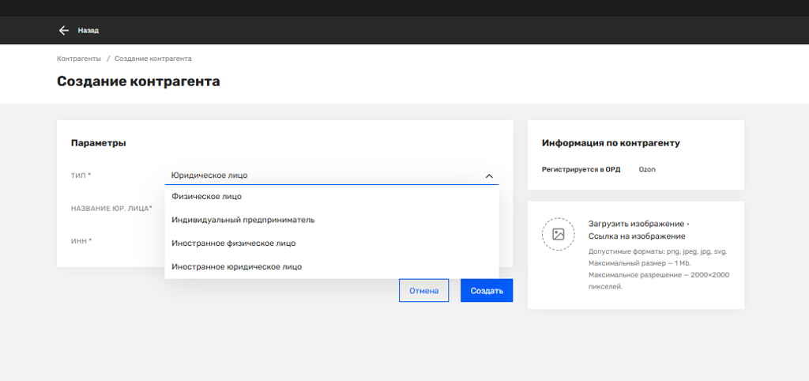The image size is (809, 381).
Task: Click the Регистрируется в ОРД label
Action: click(581, 169)
